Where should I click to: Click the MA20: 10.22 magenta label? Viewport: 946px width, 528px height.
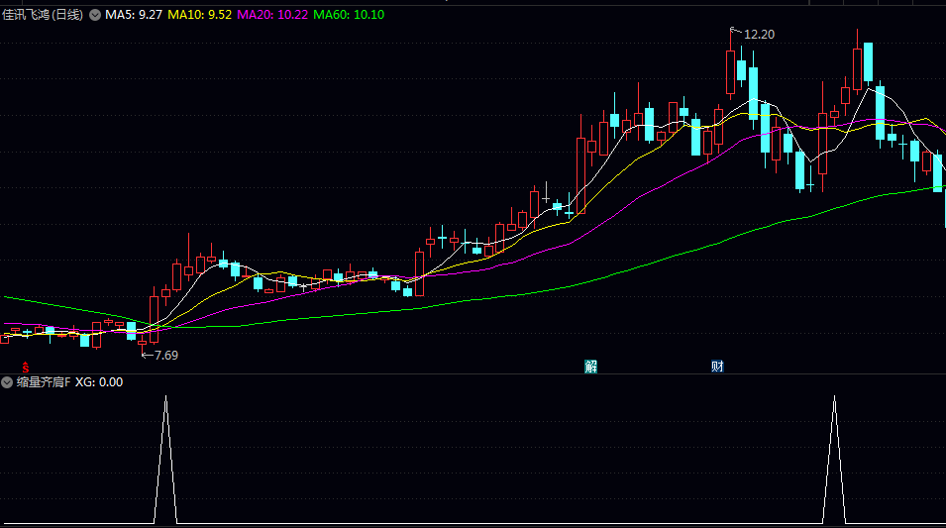click(271, 15)
